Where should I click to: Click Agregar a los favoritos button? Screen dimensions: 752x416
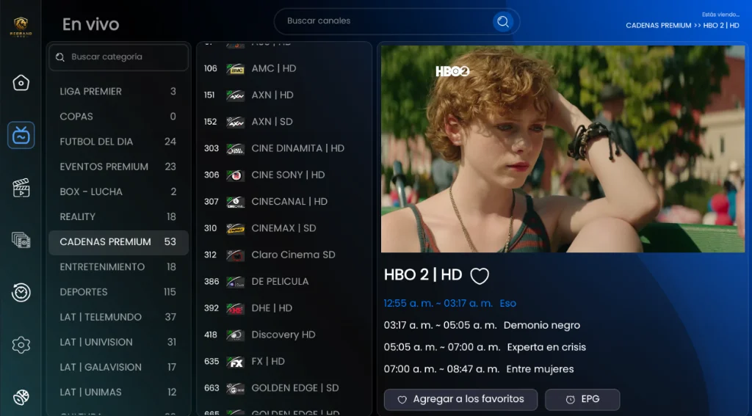(460, 399)
